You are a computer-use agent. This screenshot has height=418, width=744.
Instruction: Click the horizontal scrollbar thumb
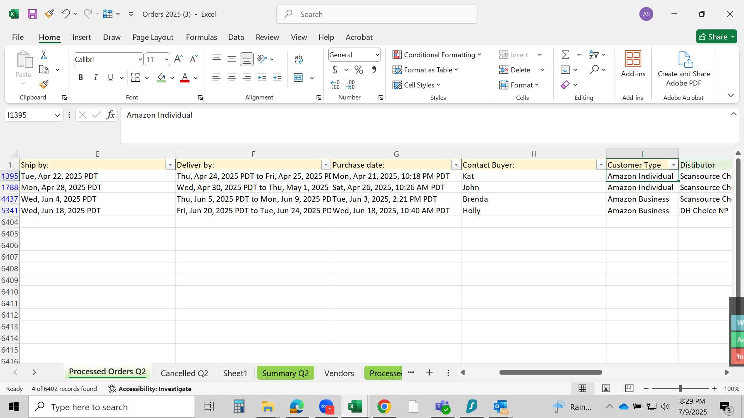click(x=551, y=372)
